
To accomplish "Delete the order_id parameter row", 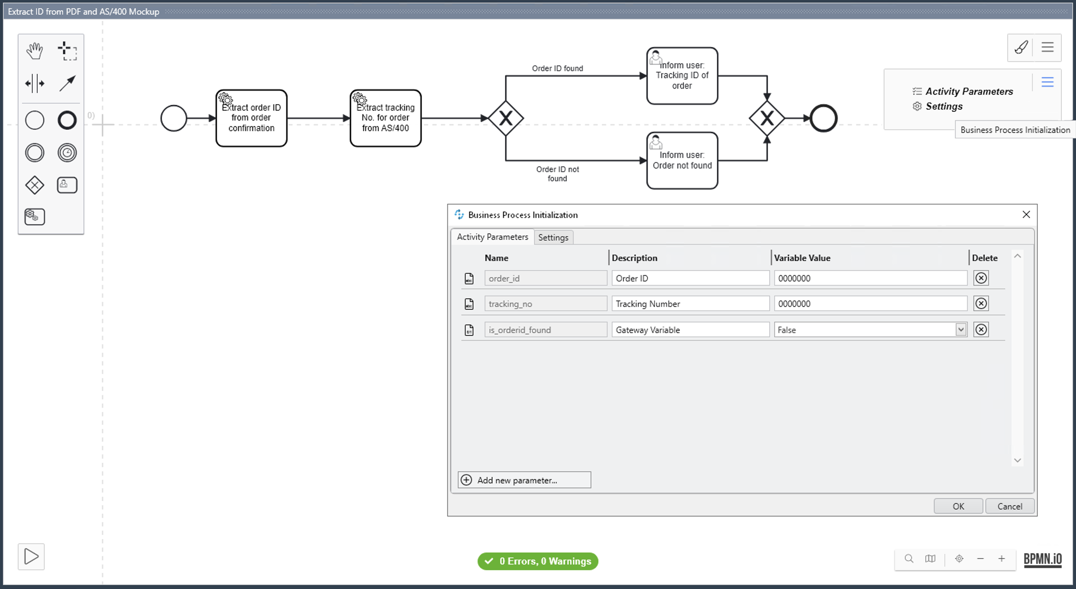I will (x=981, y=278).
